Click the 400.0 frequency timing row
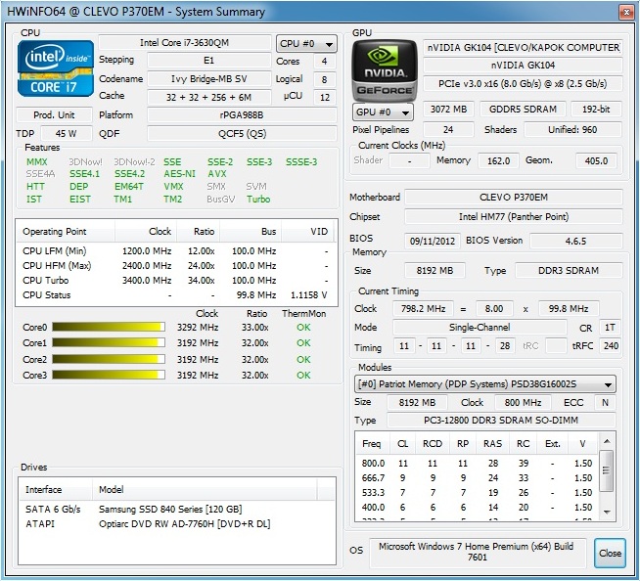Viewport: 640px width, 581px height. point(477,507)
